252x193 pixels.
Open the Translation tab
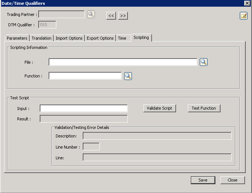[x=42, y=38]
